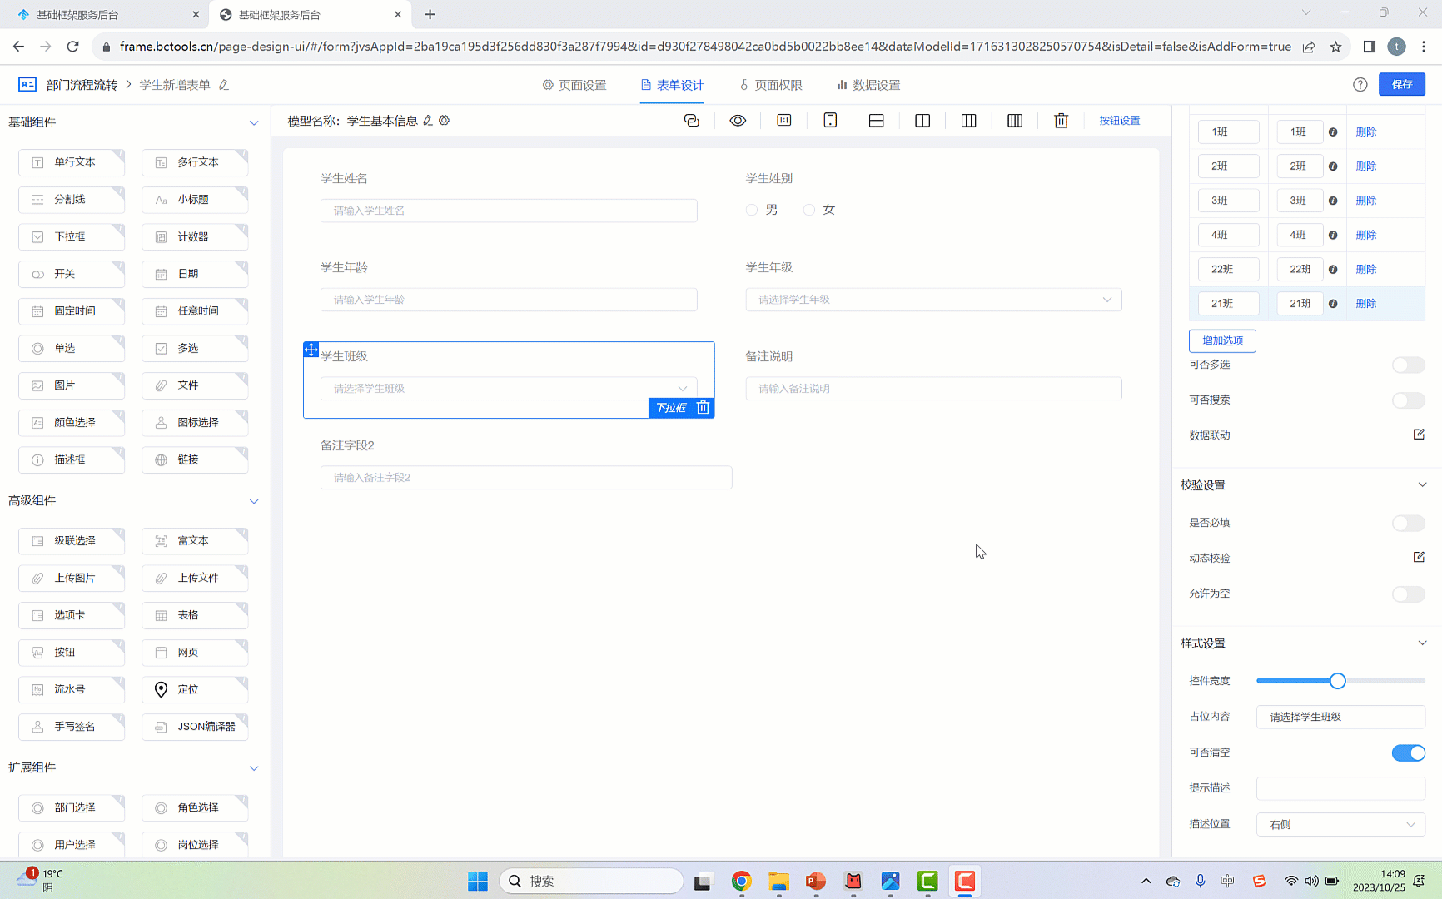Select the two-column layout icon
Screen dimensions: 1442x899
pos(922,121)
